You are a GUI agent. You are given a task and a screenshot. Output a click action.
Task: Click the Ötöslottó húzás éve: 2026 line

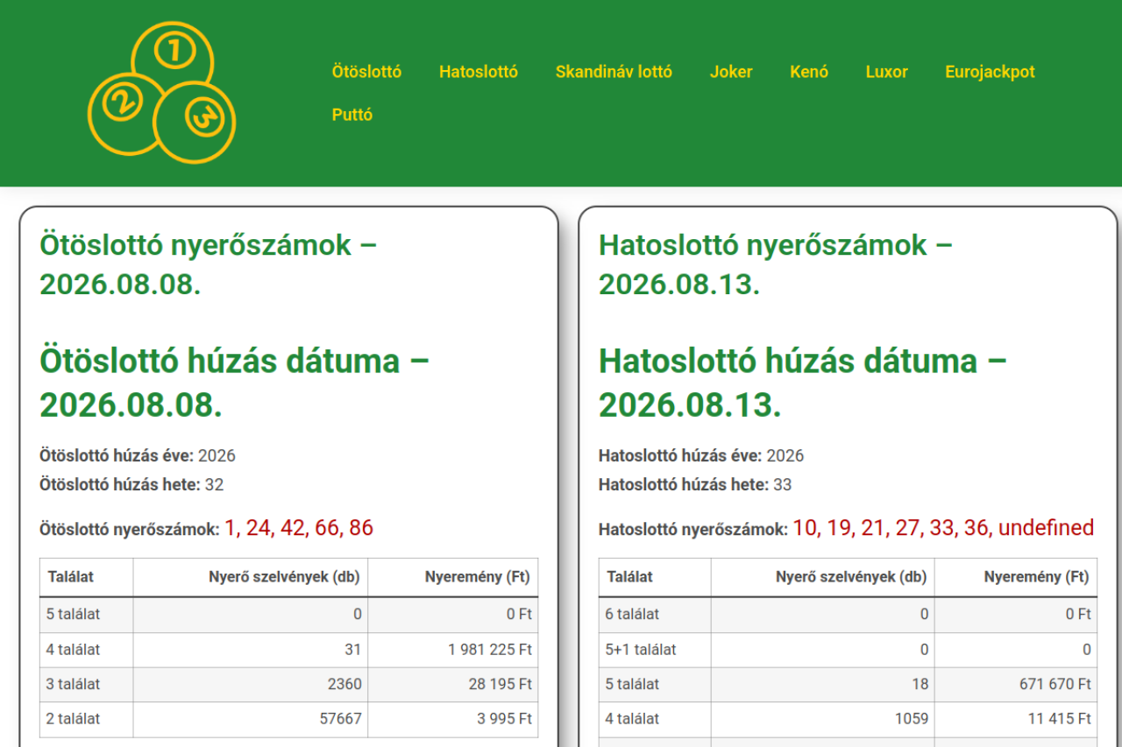[138, 455]
